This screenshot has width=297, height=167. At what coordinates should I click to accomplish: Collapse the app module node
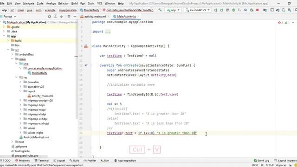4,36
